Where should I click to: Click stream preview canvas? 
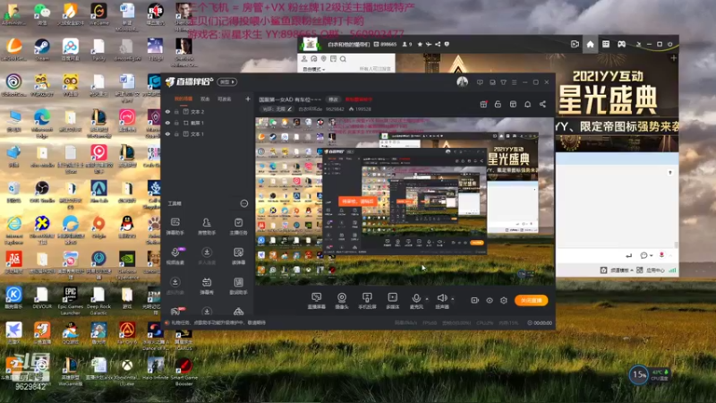(x=405, y=201)
